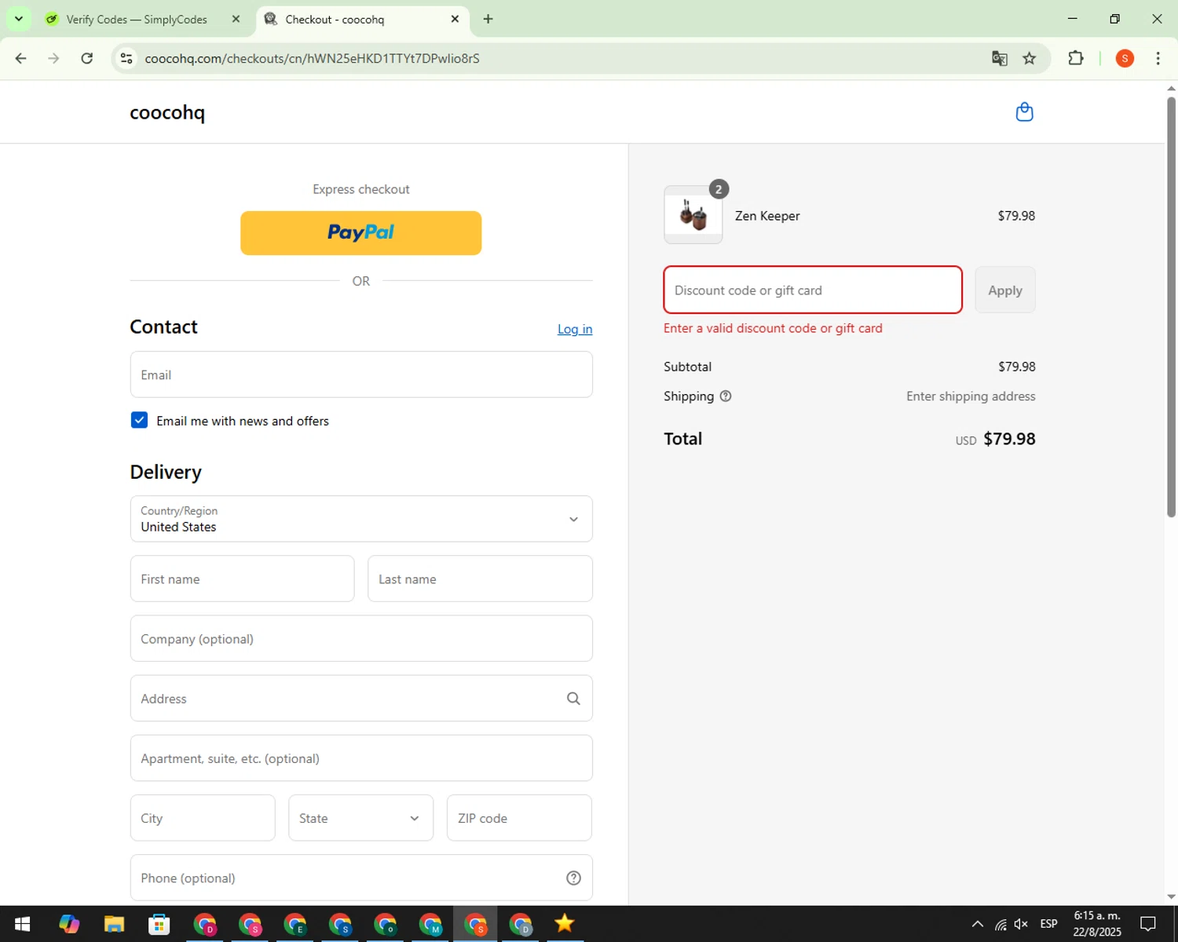
Task: Focus the Company (optional) field
Action: click(361, 638)
